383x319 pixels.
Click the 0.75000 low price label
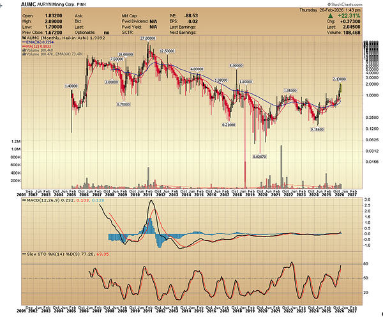[x=123, y=104]
